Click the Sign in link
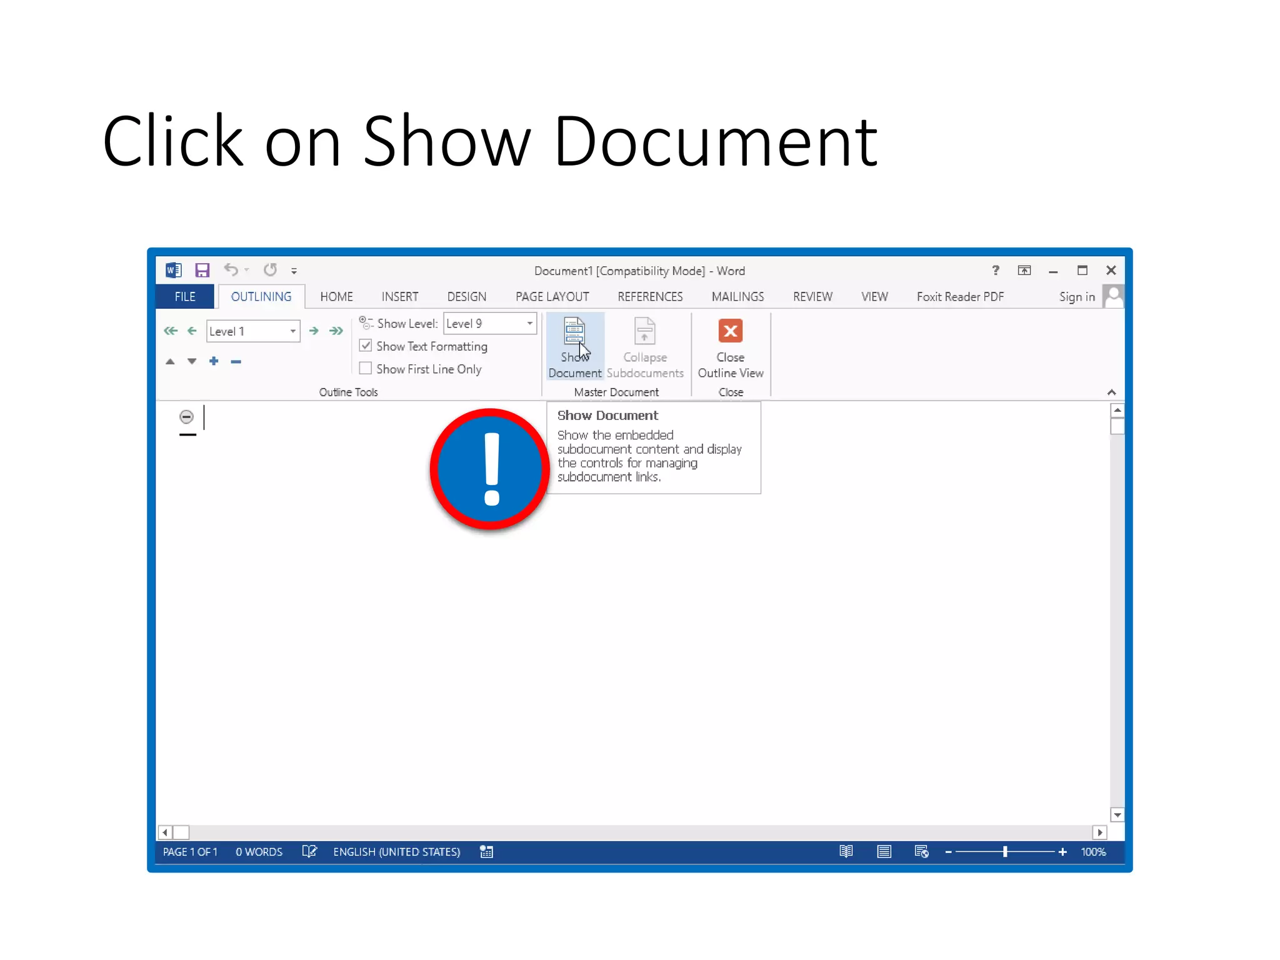 1077,297
